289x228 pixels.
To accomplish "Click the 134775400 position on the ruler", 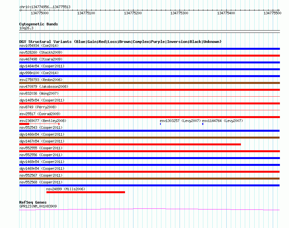I will point(226,13).
